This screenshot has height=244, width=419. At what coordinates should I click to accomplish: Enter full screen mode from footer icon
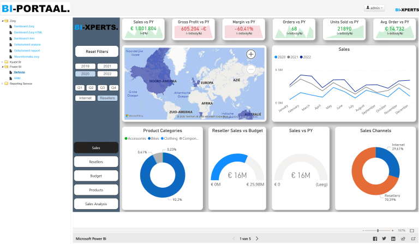[412, 239]
